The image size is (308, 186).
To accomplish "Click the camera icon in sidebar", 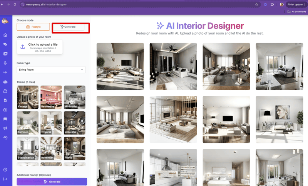I will point(5,110).
